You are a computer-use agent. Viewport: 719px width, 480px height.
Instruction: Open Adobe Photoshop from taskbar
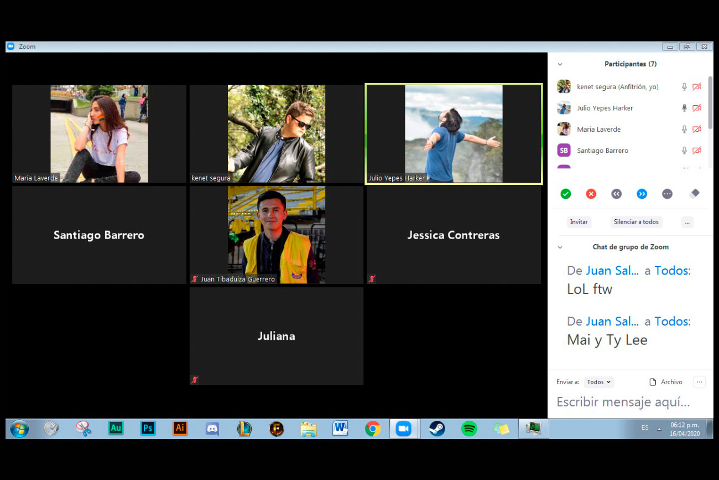148,428
